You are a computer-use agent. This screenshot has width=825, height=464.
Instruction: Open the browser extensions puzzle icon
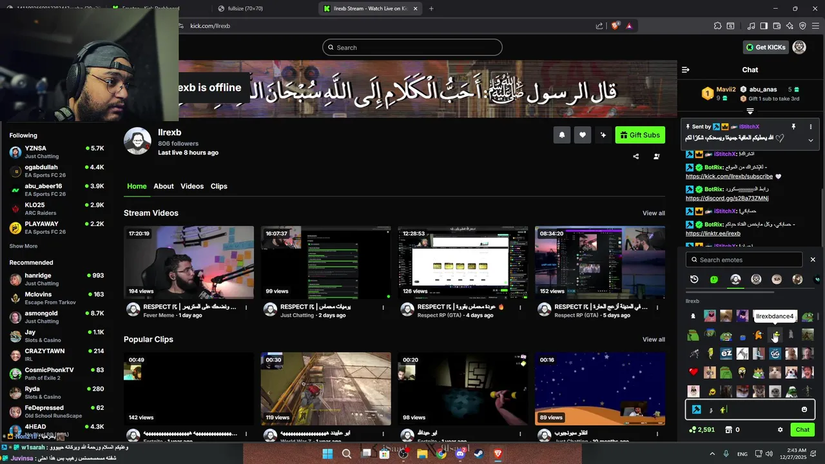717,26
